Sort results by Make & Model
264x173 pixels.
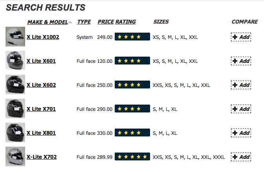coord(48,22)
